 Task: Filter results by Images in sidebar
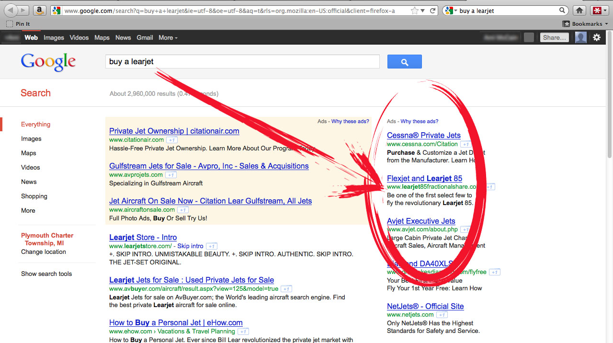(31, 139)
